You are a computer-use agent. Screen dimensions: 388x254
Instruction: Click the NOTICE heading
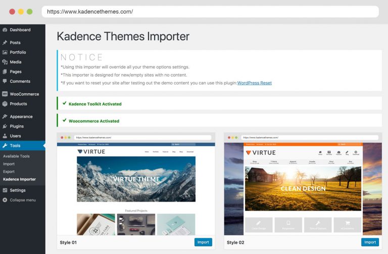(x=81, y=57)
